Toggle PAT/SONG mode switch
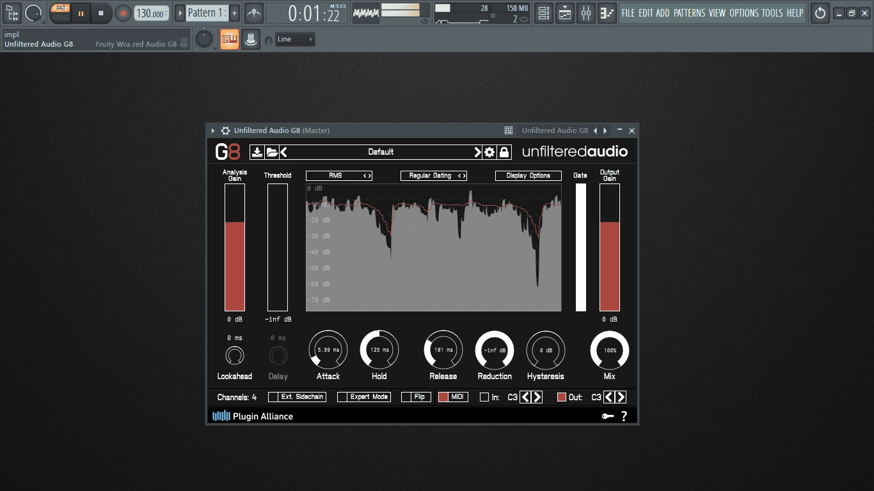The width and height of the screenshot is (874, 491). (61, 13)
